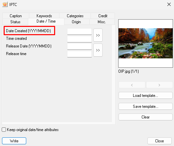Click the Clear button
The height and width of the screenshot is (146, 174).
tap(145, 117)
